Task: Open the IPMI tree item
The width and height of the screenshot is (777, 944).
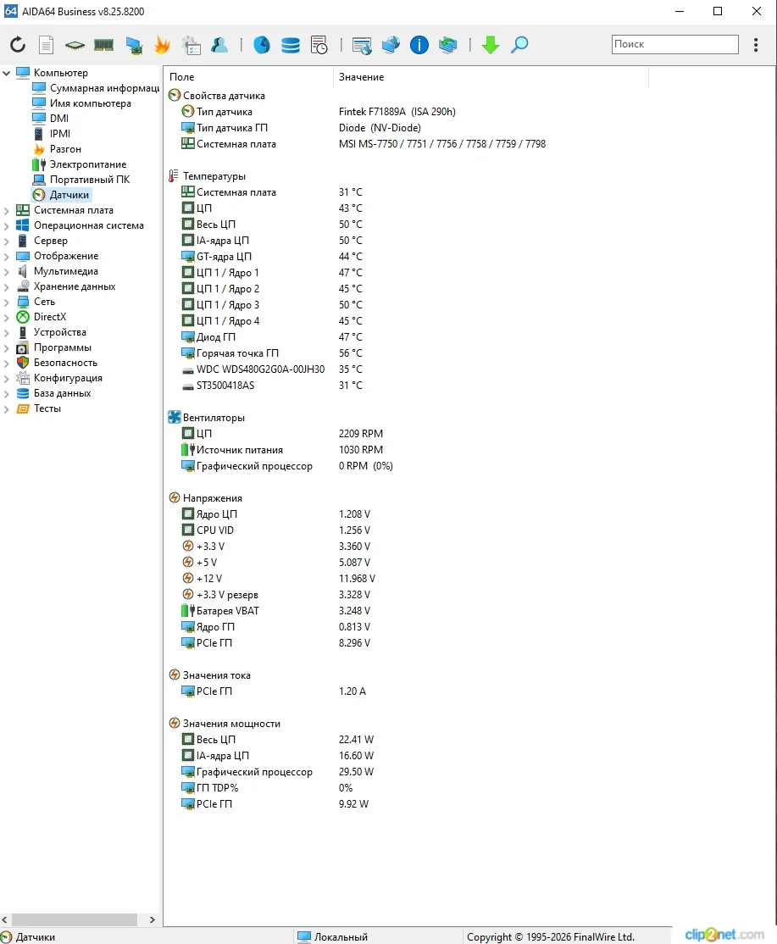Action: [51, 134]
